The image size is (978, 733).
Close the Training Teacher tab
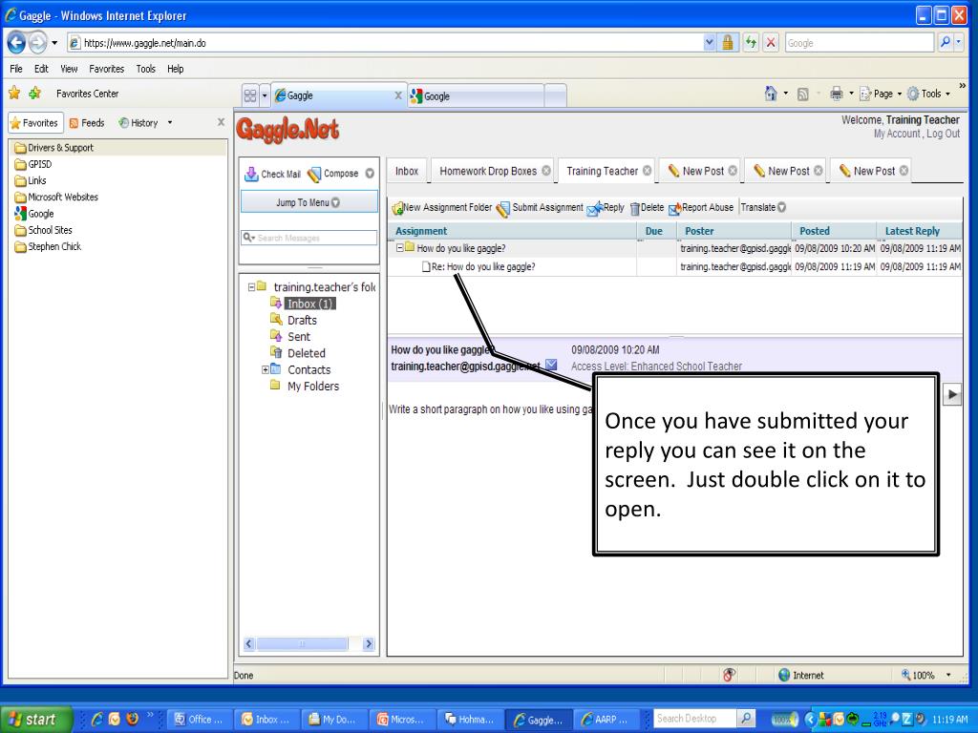click(x=648, y=171)
